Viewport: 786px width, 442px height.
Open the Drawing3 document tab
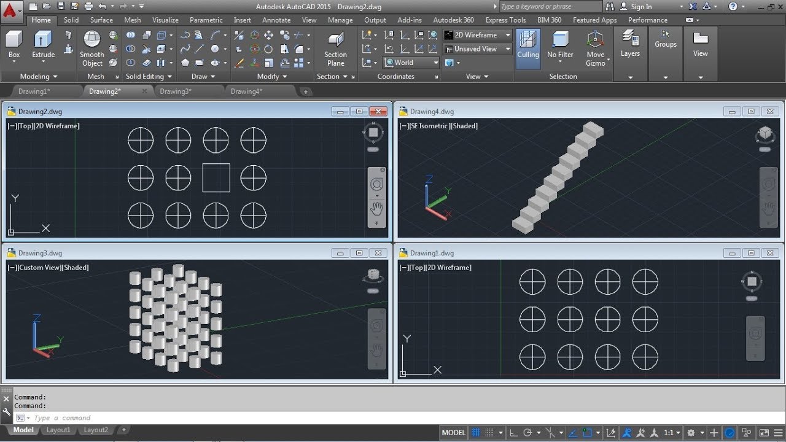click(x=176, y=91)
